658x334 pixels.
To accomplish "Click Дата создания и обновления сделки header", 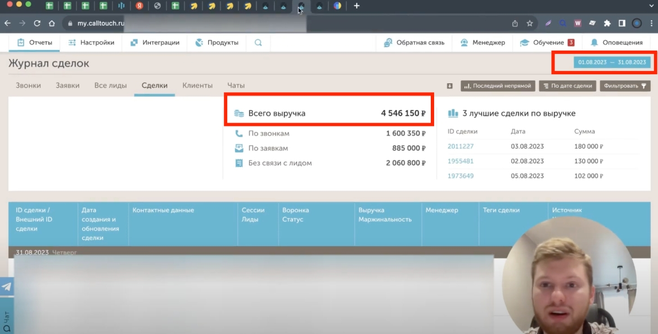I will pos(103,224).
